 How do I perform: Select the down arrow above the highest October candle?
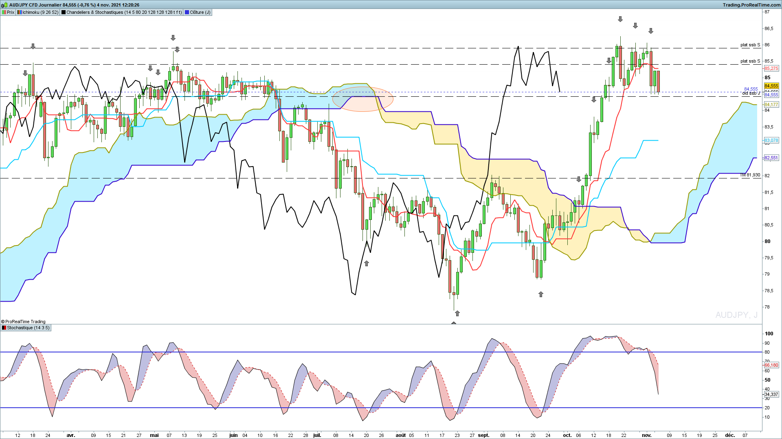tap(620, 19)
